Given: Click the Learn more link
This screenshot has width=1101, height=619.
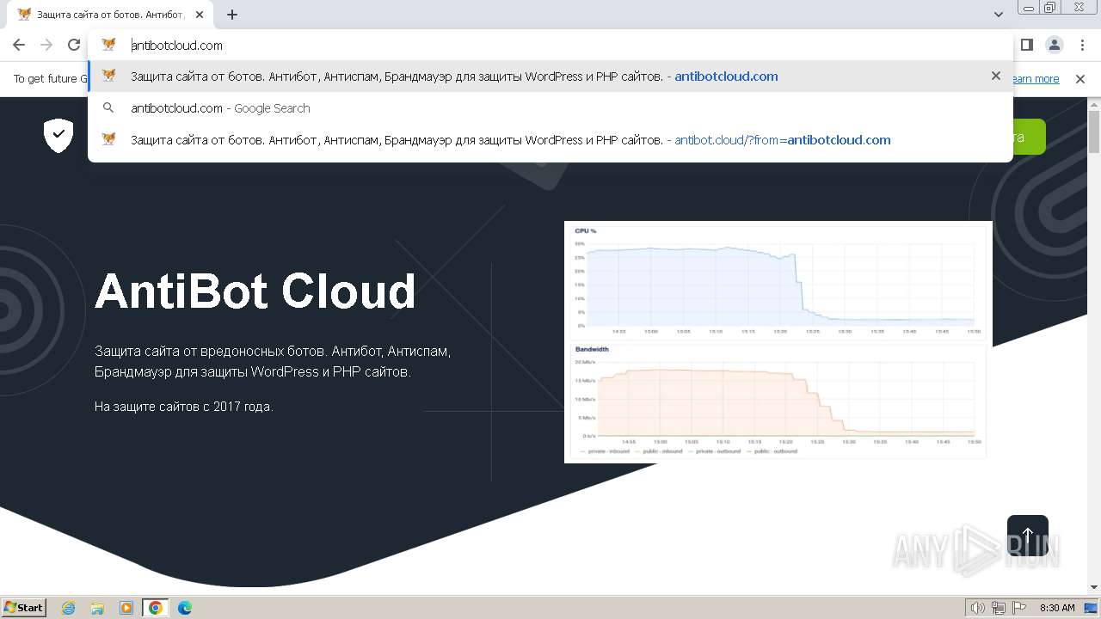Looking at the screenshot, I should (1034, 79).
